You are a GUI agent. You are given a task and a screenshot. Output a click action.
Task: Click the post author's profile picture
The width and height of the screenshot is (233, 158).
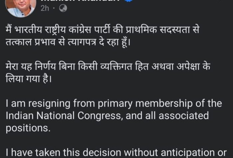[x=21, y=7]
